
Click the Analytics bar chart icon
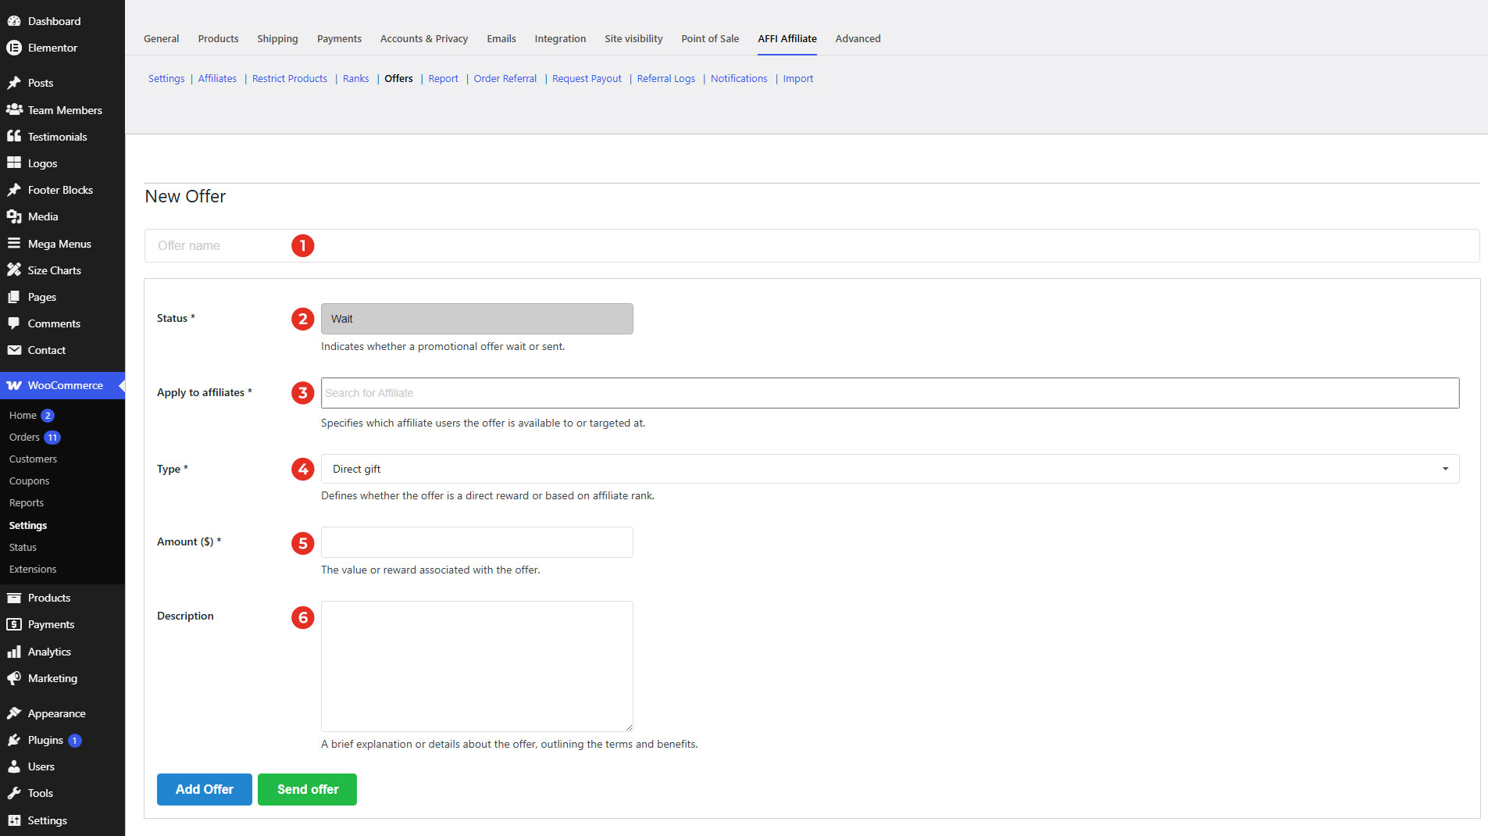pyautogui.click(x=14, y=652)
